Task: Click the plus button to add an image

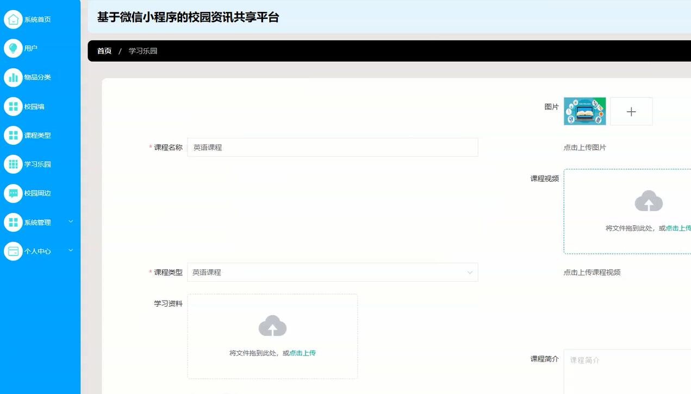Action: [x=631, y=111]
